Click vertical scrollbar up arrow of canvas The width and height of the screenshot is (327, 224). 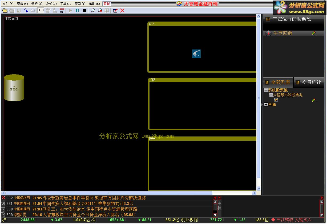pyautogui.click(x=259, y=16)
